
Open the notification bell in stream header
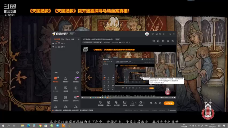[168, 41]
